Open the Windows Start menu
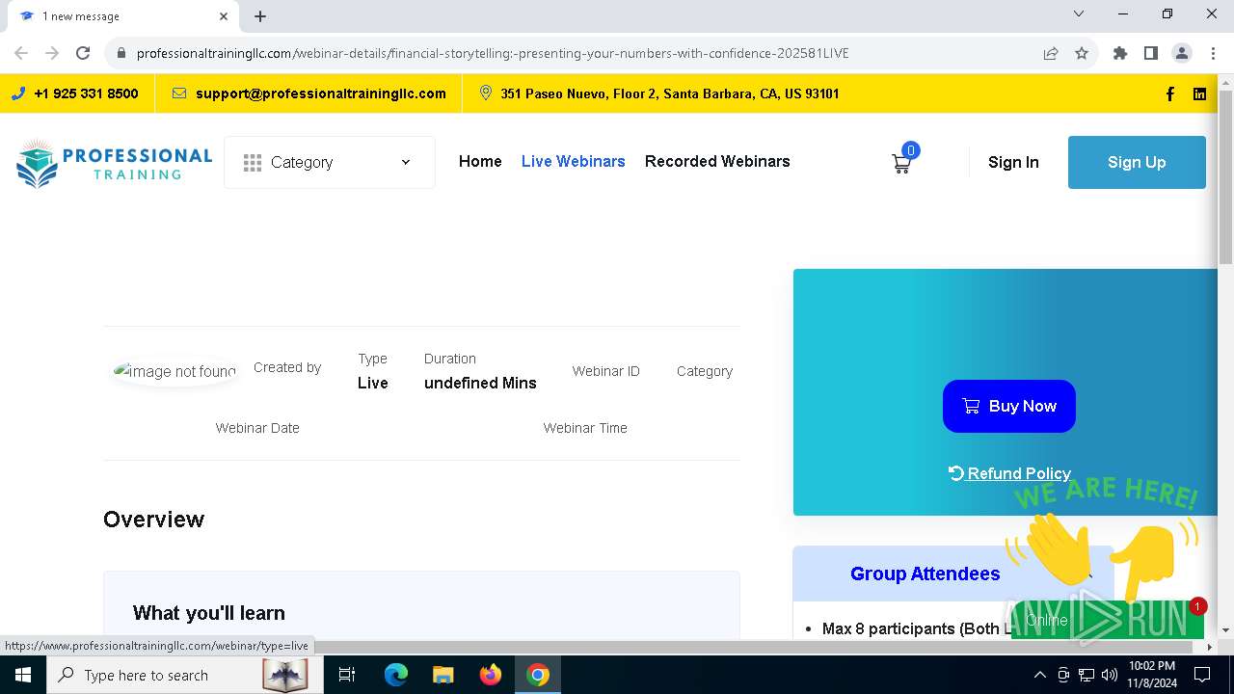 (x=23, y=675)
